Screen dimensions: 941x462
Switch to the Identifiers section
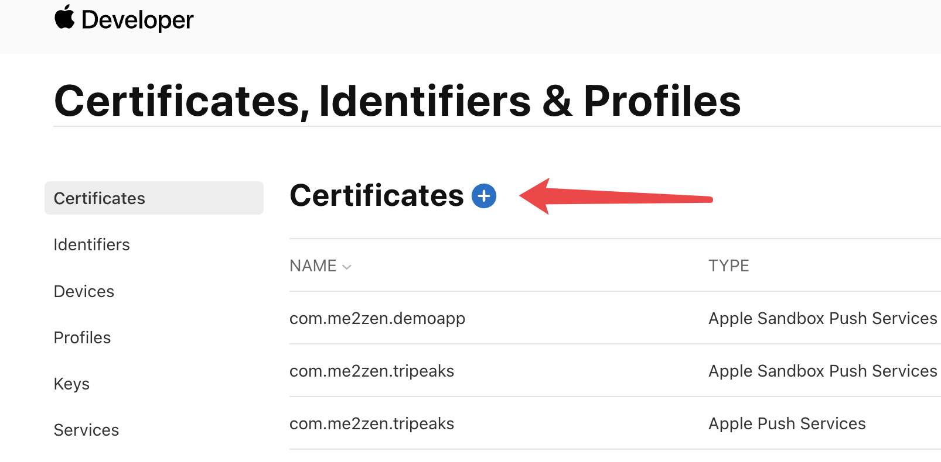tap(92, 244)
